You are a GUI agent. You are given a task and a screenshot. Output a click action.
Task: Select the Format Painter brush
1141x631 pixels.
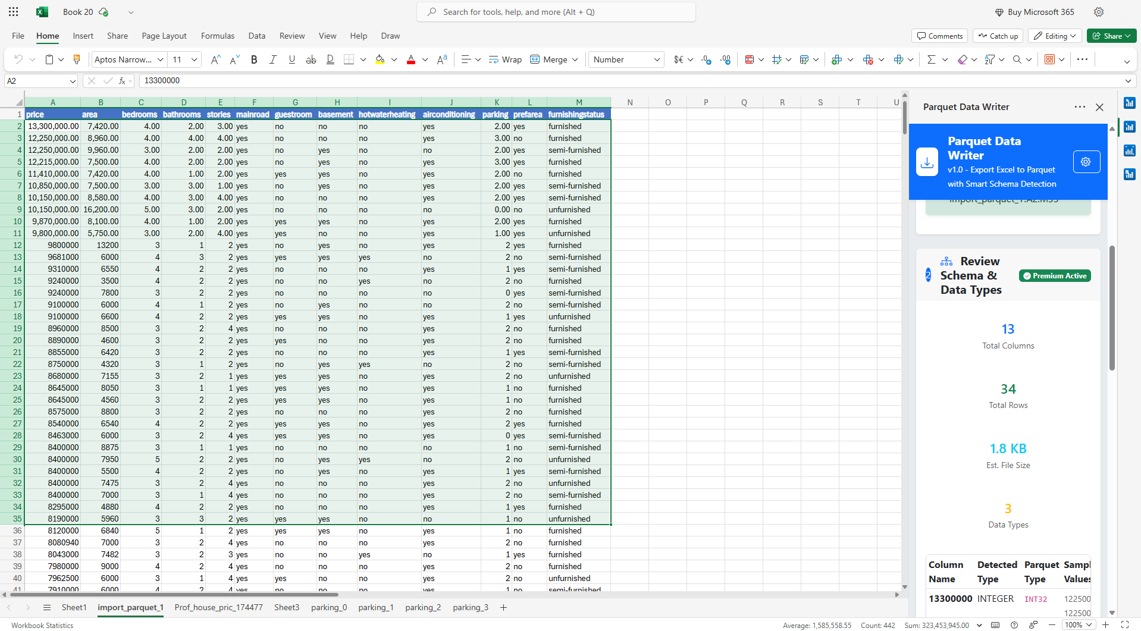point(77,59)
